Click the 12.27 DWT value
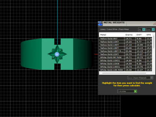 pyautogui.click(x=140, y=70)
